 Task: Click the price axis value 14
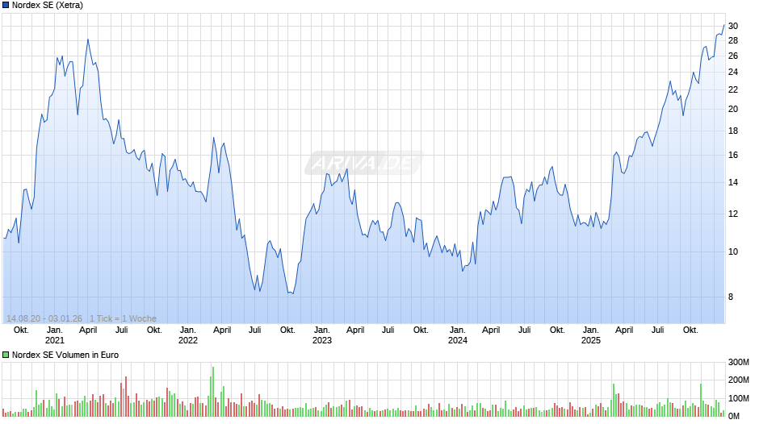733,183
